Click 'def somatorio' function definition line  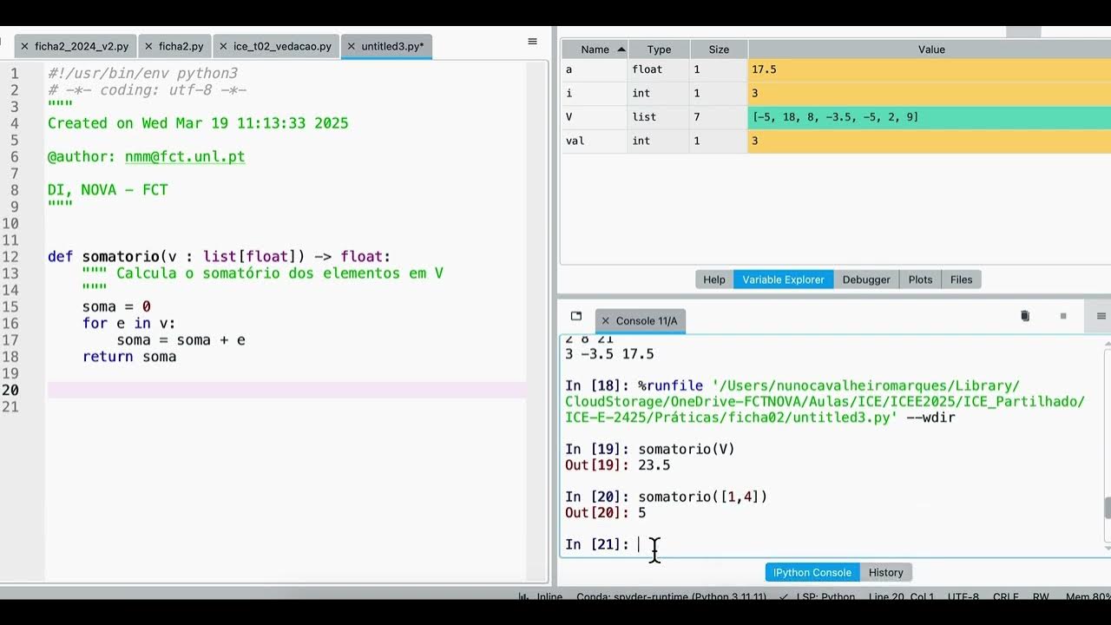(219, 257)
